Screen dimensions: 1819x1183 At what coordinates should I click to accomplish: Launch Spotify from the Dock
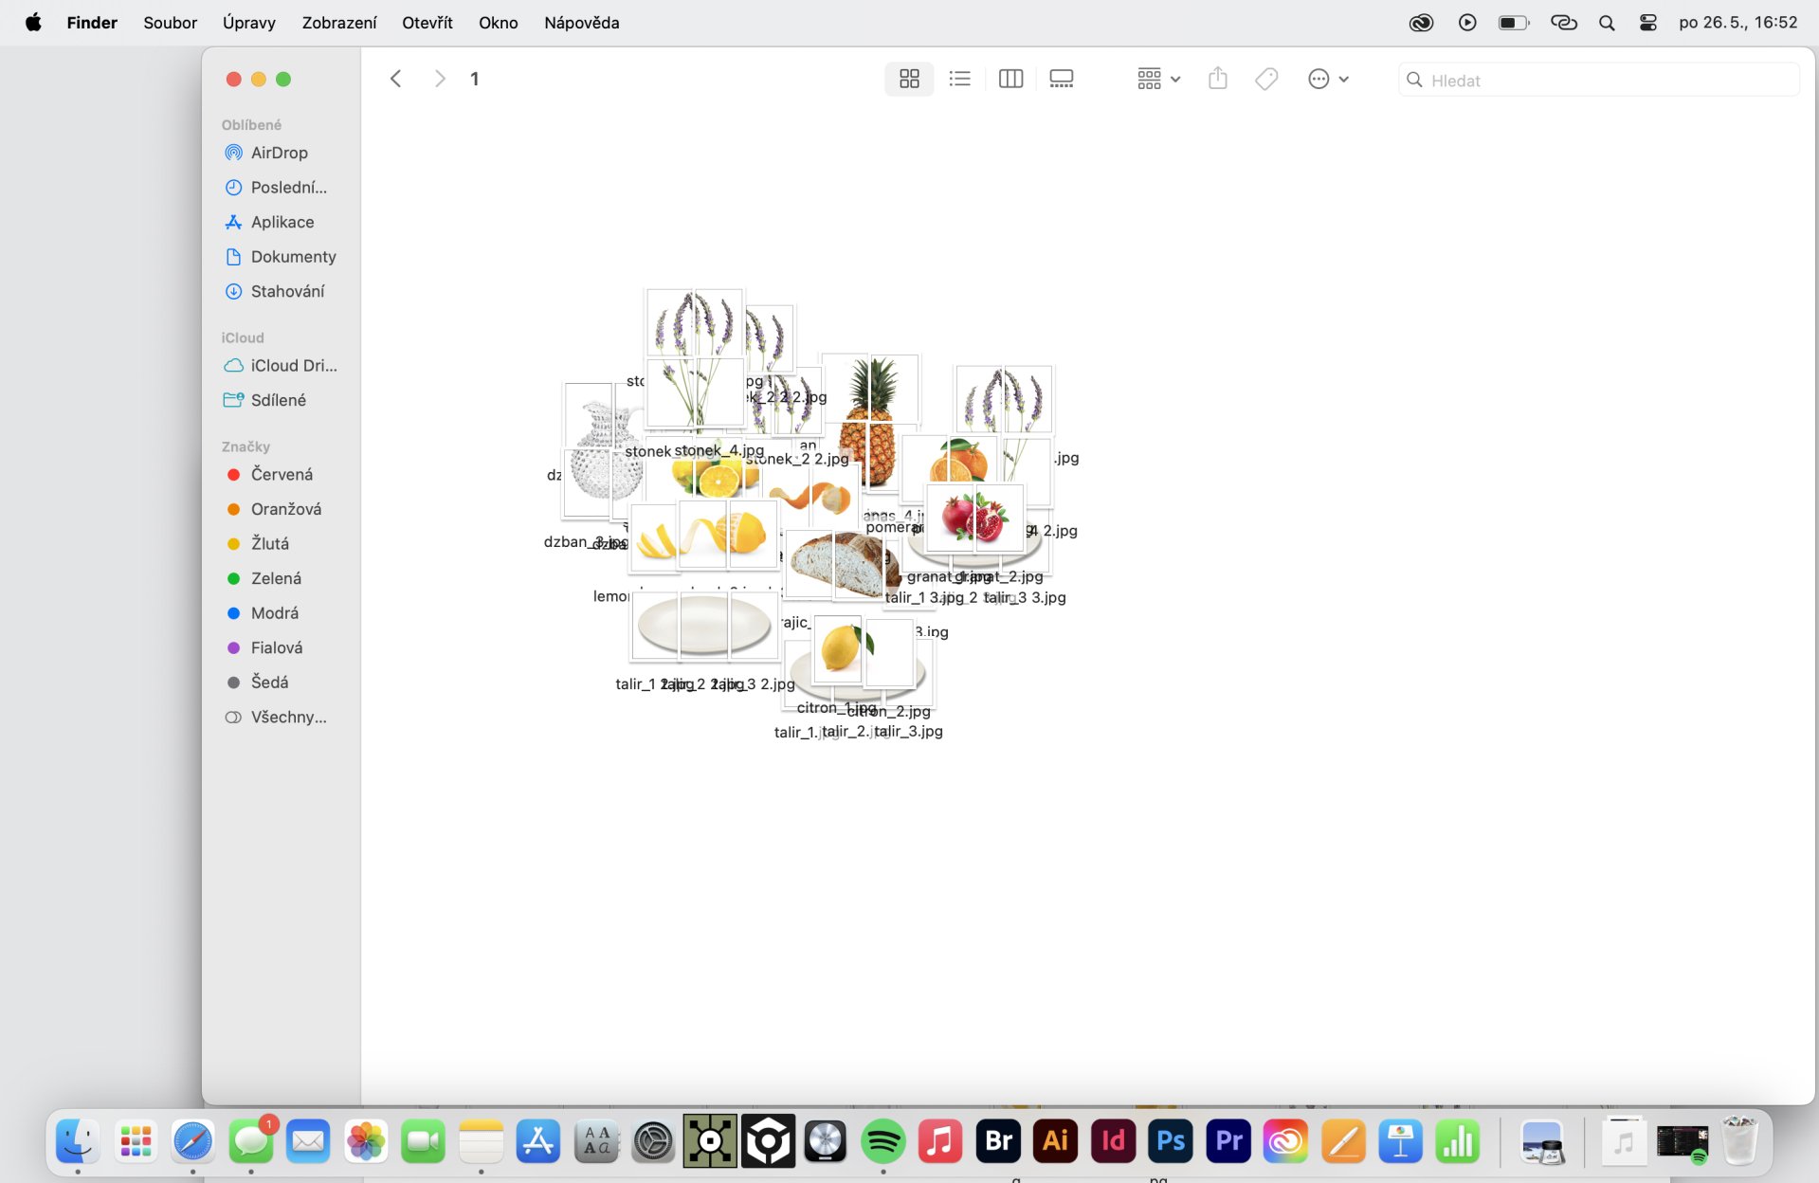coord(882,1141)
